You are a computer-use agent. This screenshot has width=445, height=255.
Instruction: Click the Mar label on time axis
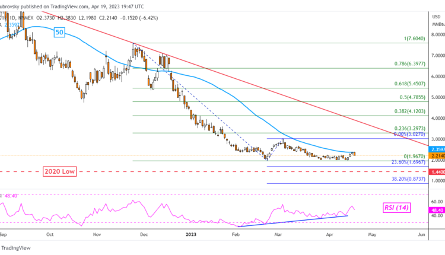coord(279,234)
